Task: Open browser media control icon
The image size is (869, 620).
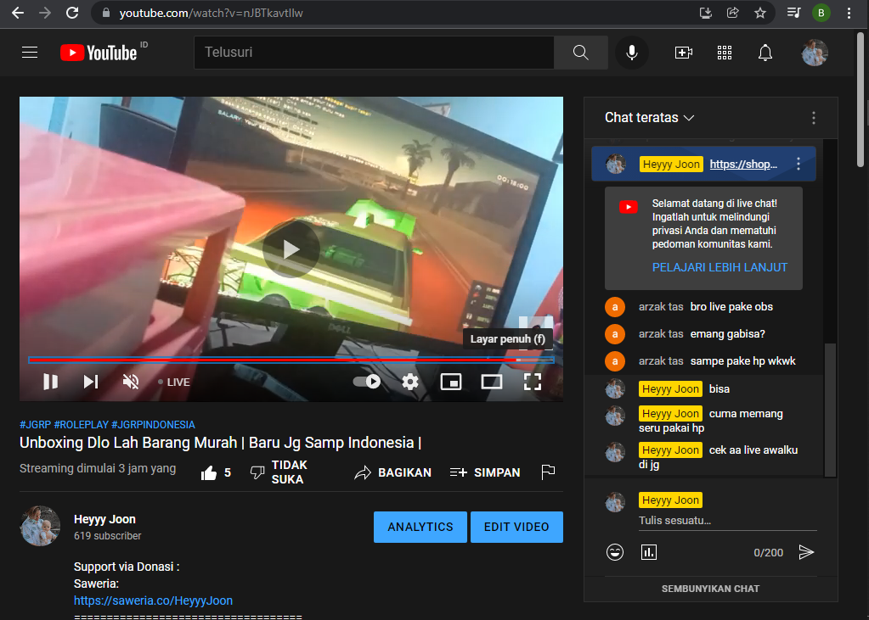Action: (x=793, y=13)
